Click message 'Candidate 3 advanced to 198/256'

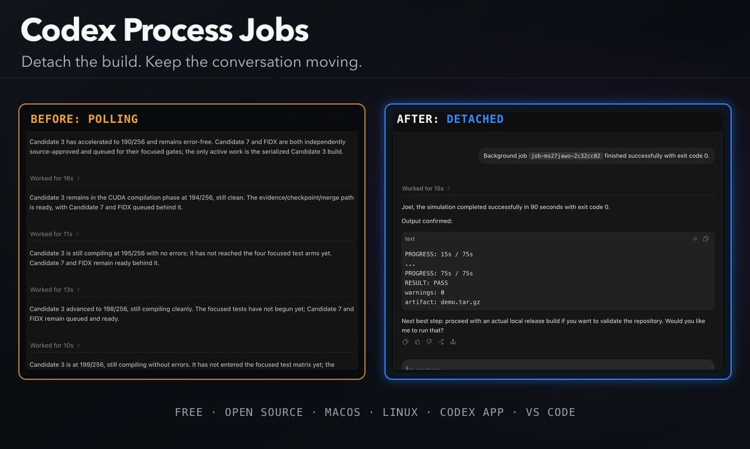(191, 314)
